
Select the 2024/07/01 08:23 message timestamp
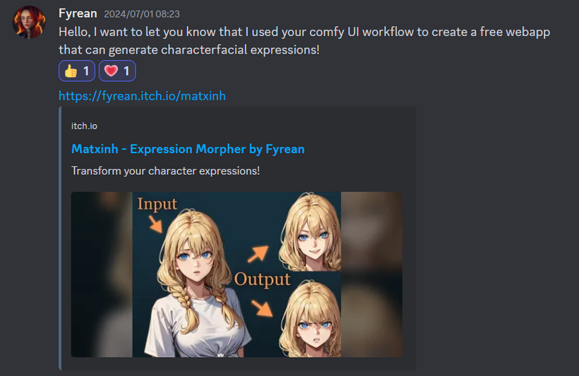[x=142, y=14]
